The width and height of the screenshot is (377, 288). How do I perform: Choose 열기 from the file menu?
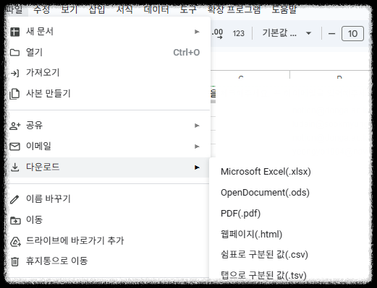click(x=109, y=53)
